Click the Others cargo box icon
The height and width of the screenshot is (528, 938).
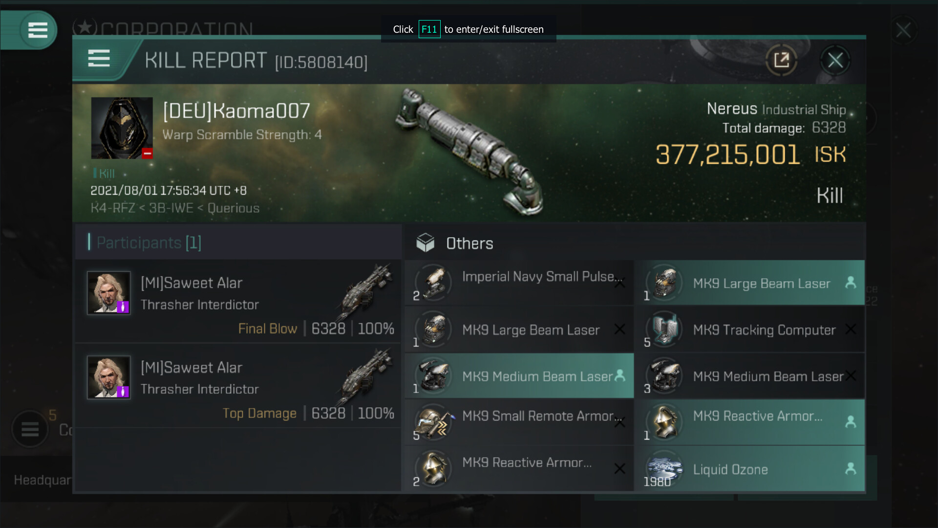coord(425,242)
